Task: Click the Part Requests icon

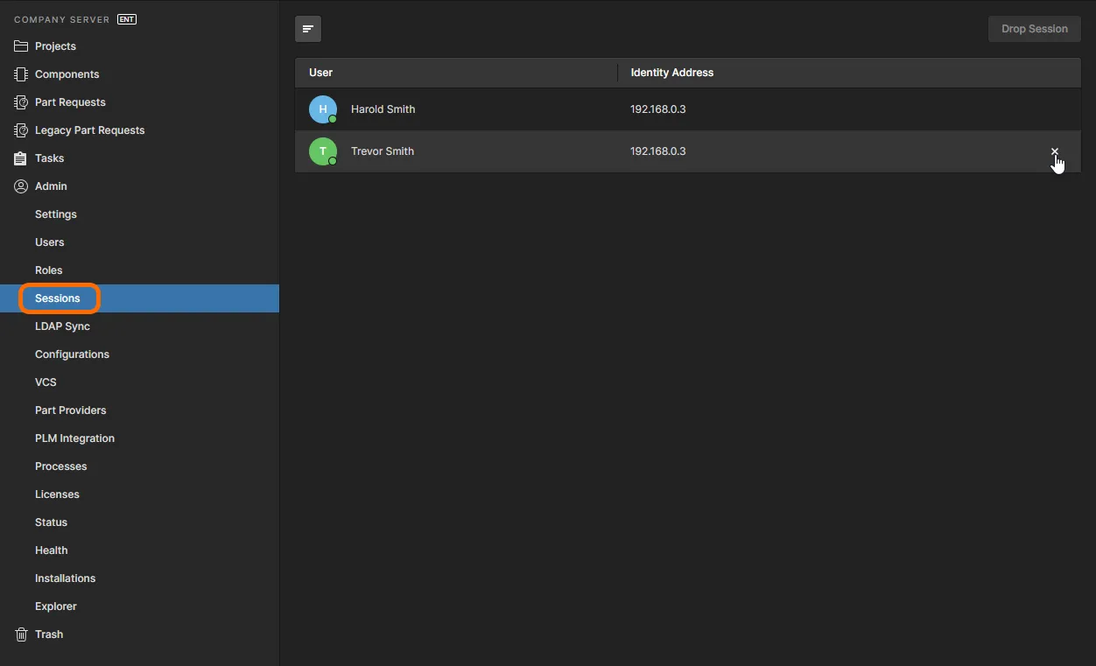Action: 21,102
